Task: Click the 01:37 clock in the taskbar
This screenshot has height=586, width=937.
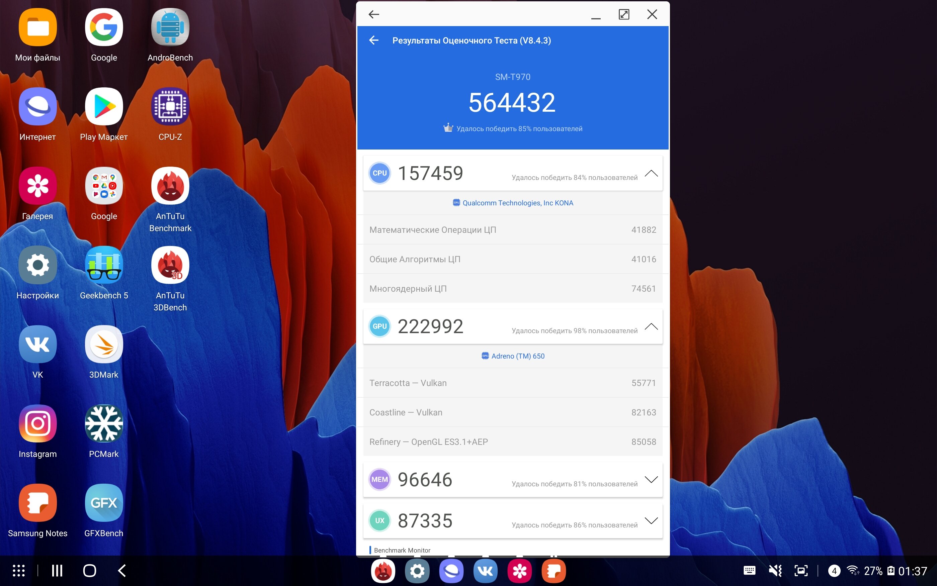Action: click(913, 571)
